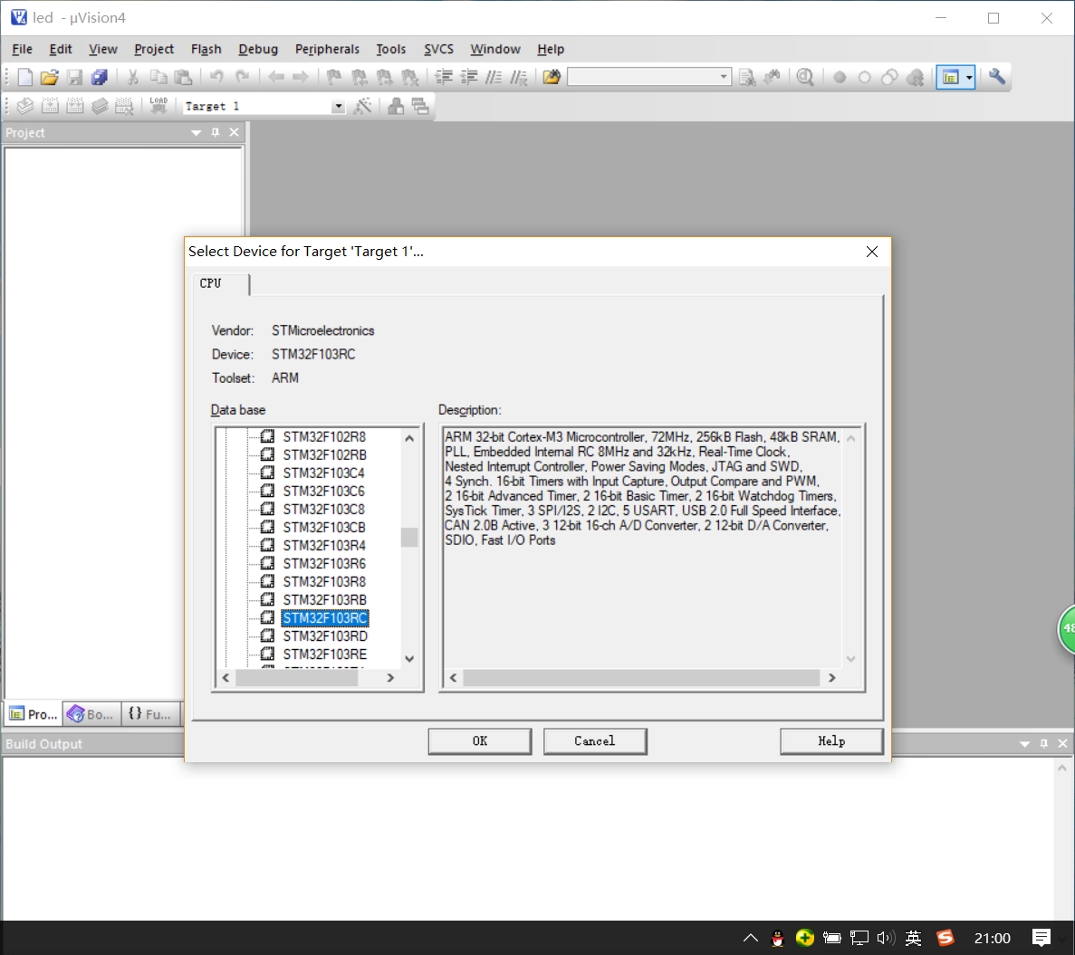
Task: Switch to the Books tab
Action: click(x=91, y=714)
